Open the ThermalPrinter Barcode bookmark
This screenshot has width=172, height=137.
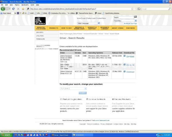tap(85, 13)
